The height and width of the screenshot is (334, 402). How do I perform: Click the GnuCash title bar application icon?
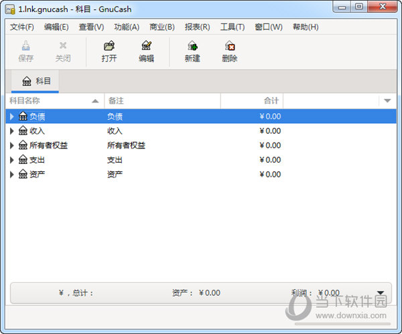10,9
